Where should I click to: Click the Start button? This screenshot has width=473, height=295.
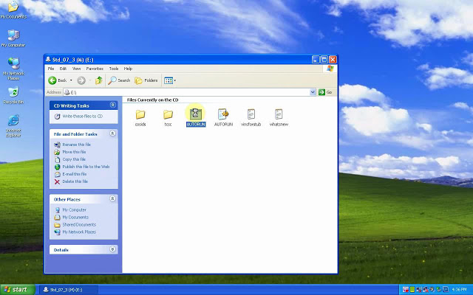coord(17,290)
